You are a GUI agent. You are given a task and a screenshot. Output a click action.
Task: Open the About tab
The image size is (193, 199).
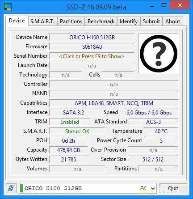[172, 21]
